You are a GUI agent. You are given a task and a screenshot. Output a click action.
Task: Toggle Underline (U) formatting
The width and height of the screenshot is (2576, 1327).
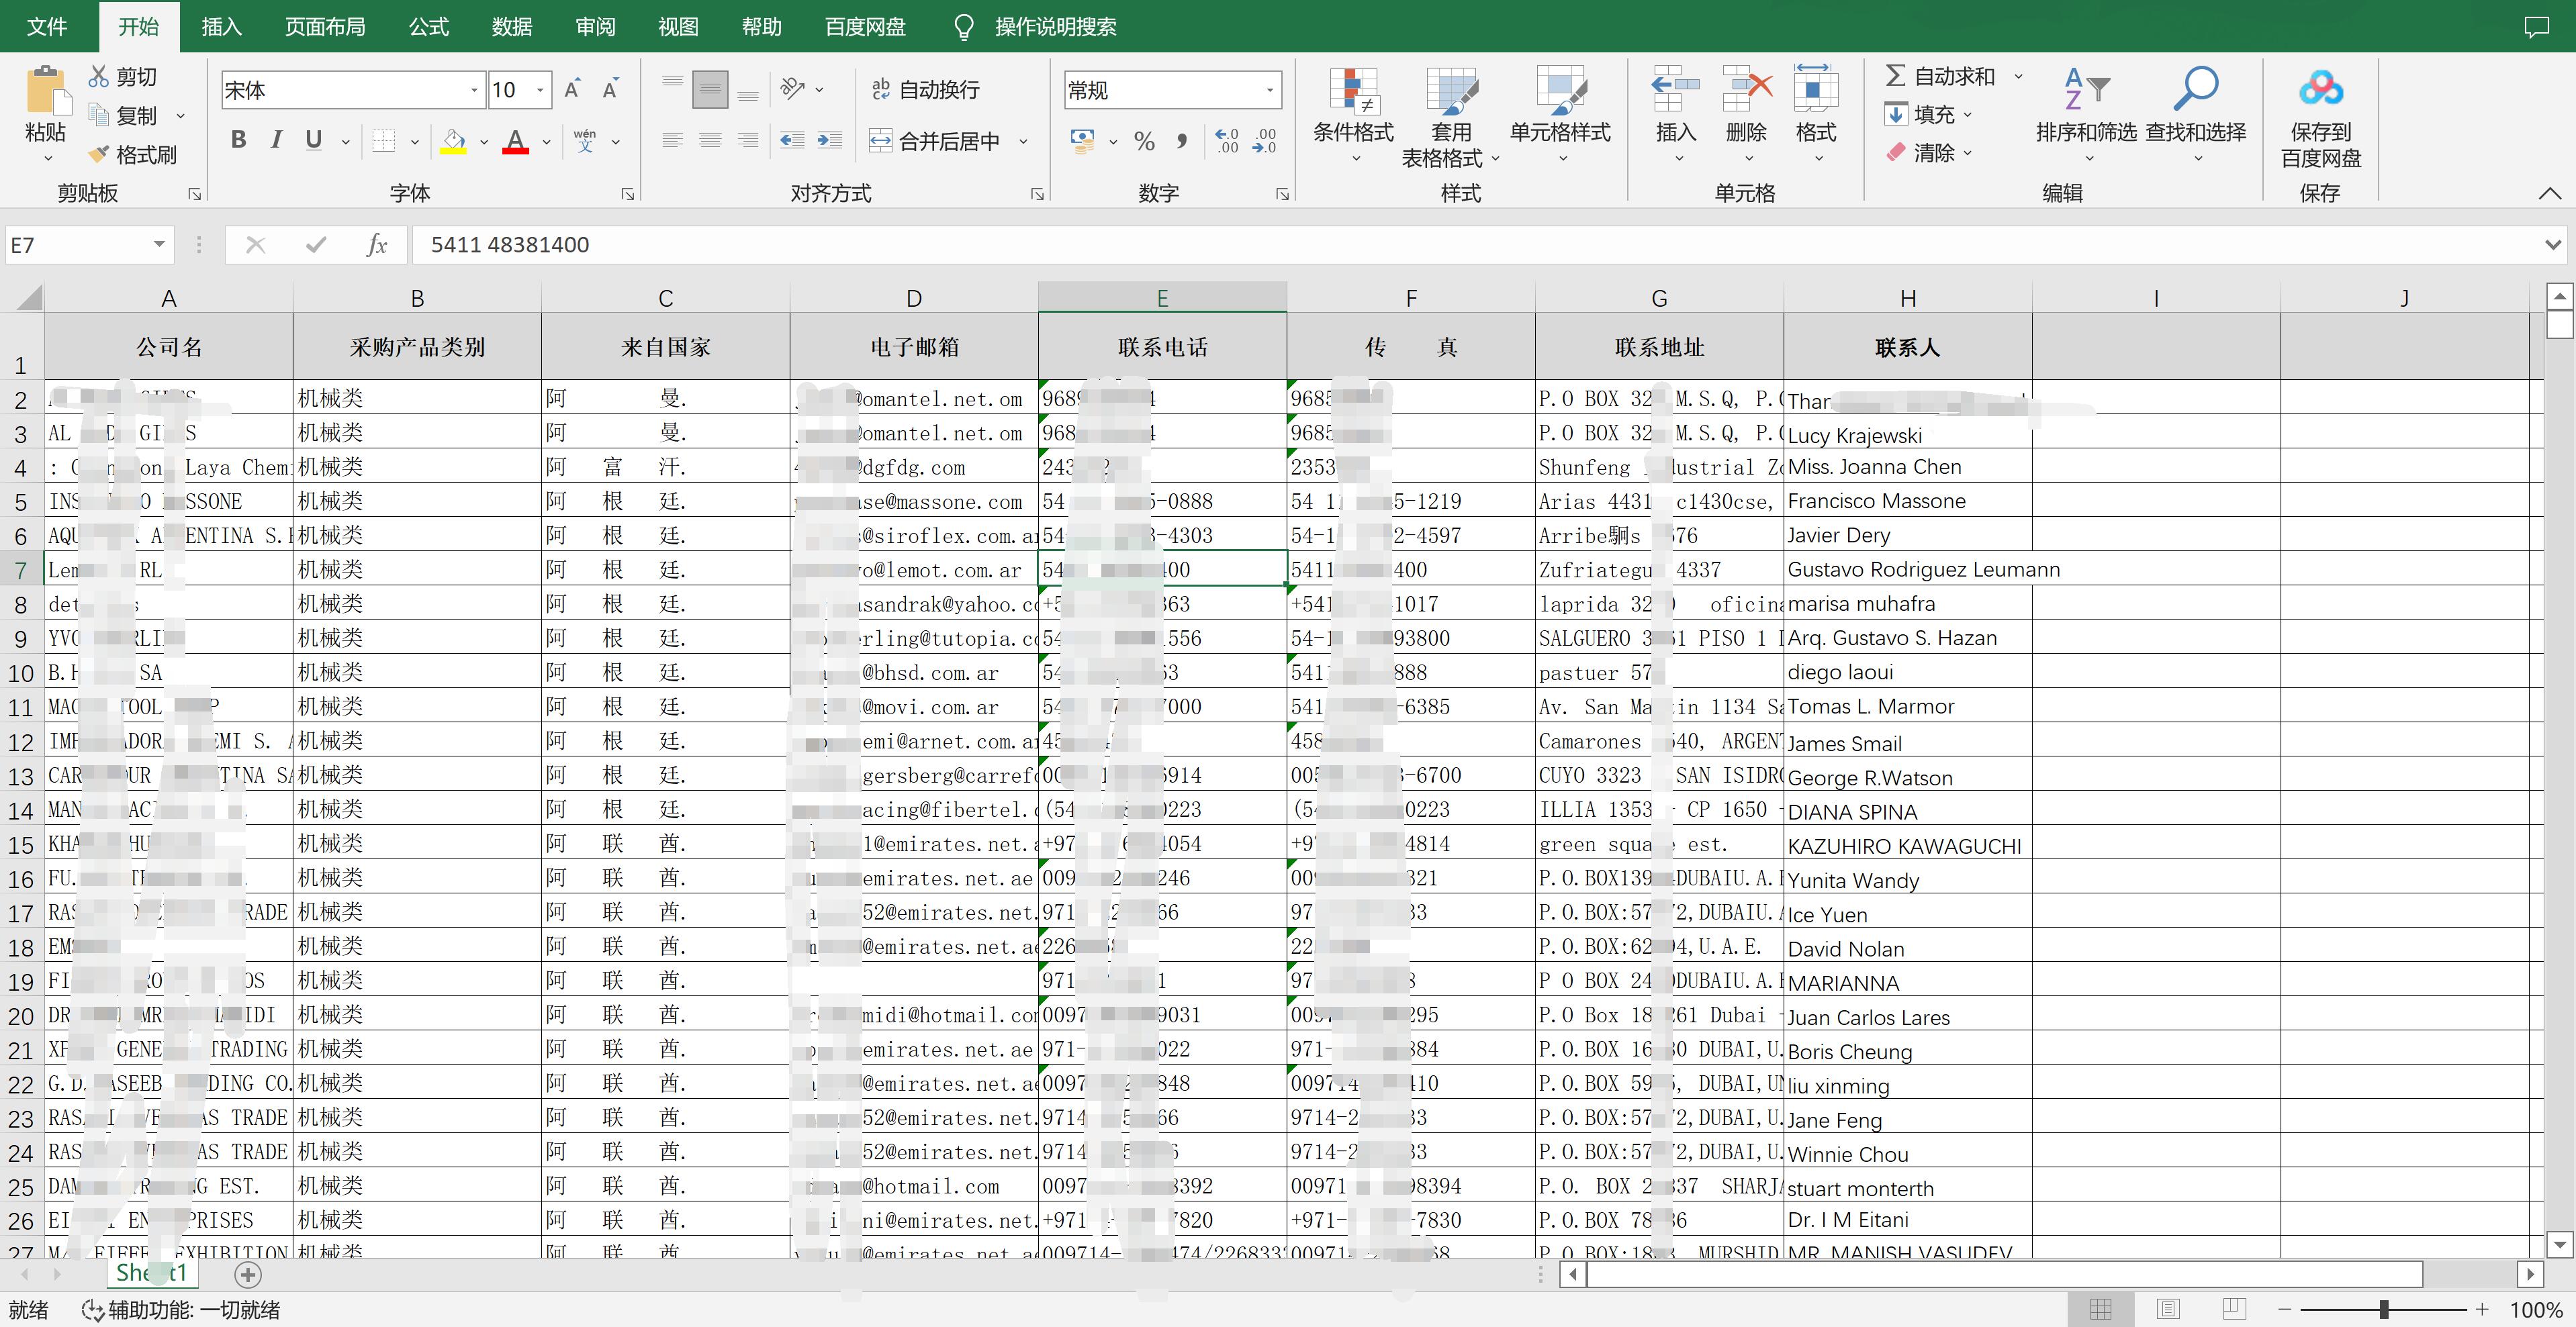(314, 140)
